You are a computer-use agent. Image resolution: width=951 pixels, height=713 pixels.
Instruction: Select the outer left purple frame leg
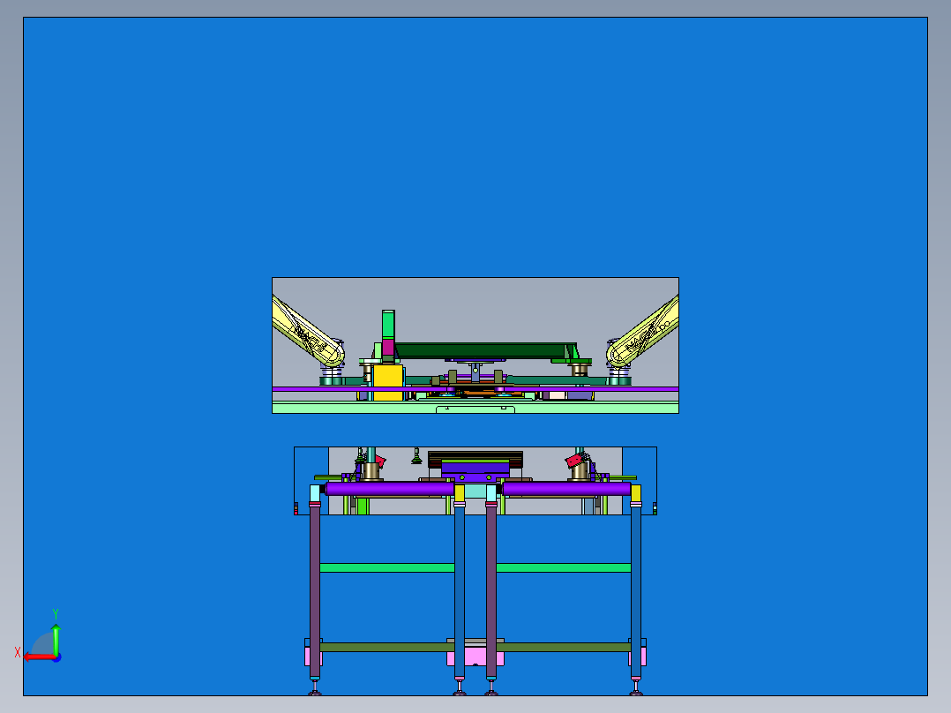pyautogui.click(x=315, y=591)
